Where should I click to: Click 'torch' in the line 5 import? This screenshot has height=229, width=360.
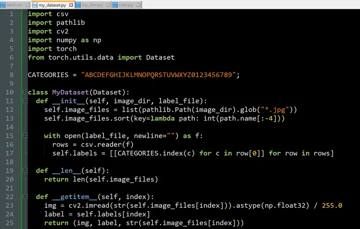point(67,49)
